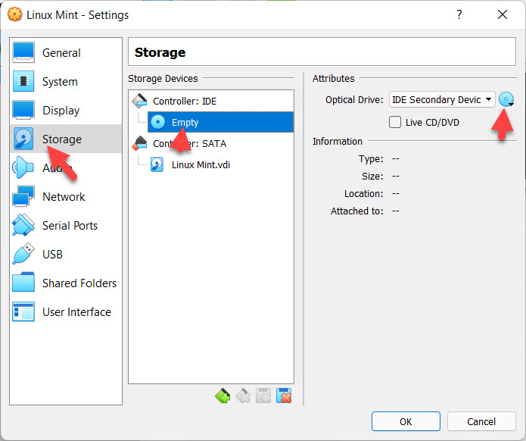Switch to the System settings page
Image resolution: width=526 pixels, height=441 pixels.
tap(60, 82)
